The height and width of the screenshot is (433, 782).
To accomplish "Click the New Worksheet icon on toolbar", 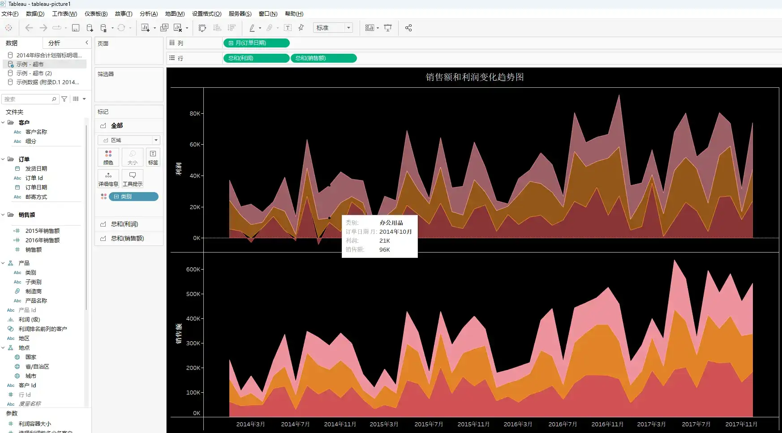I will coord(144,28).
